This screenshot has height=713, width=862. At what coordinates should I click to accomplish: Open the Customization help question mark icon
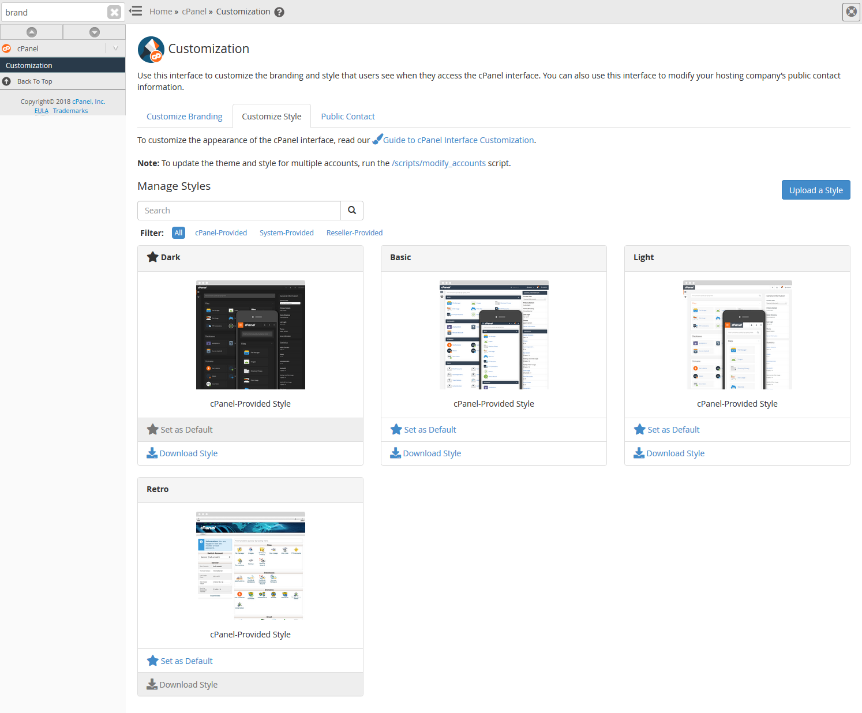pos(279,12)
